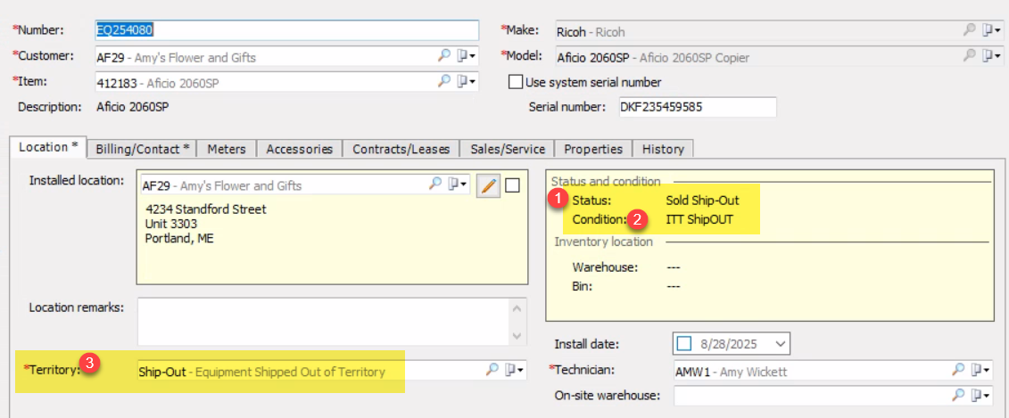Screen dimensions: 1009x418
Task: Select address line Portland, ME
Action: (x=180, y=239)
